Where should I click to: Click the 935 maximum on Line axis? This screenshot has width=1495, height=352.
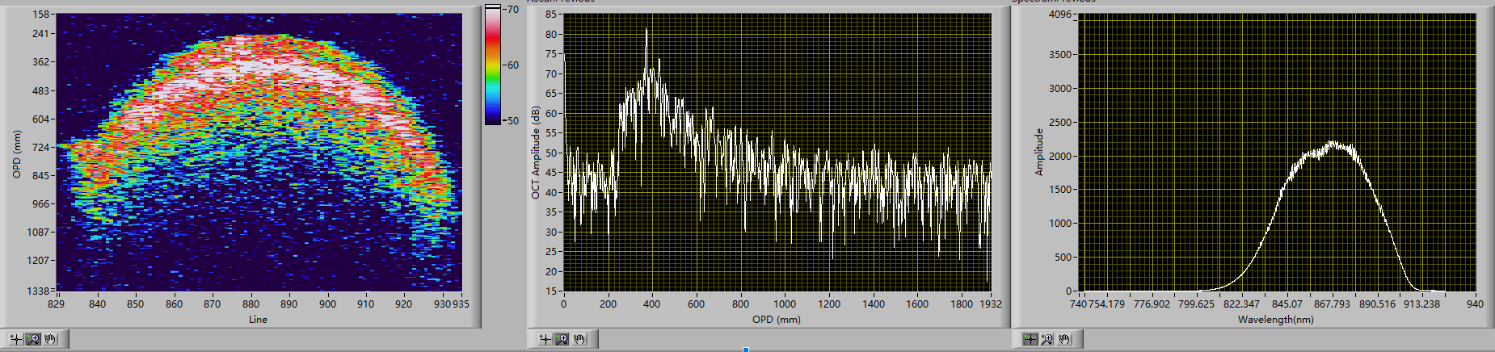coord(460,304)
